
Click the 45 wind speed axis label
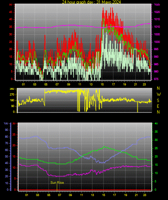tap(11, 12)
